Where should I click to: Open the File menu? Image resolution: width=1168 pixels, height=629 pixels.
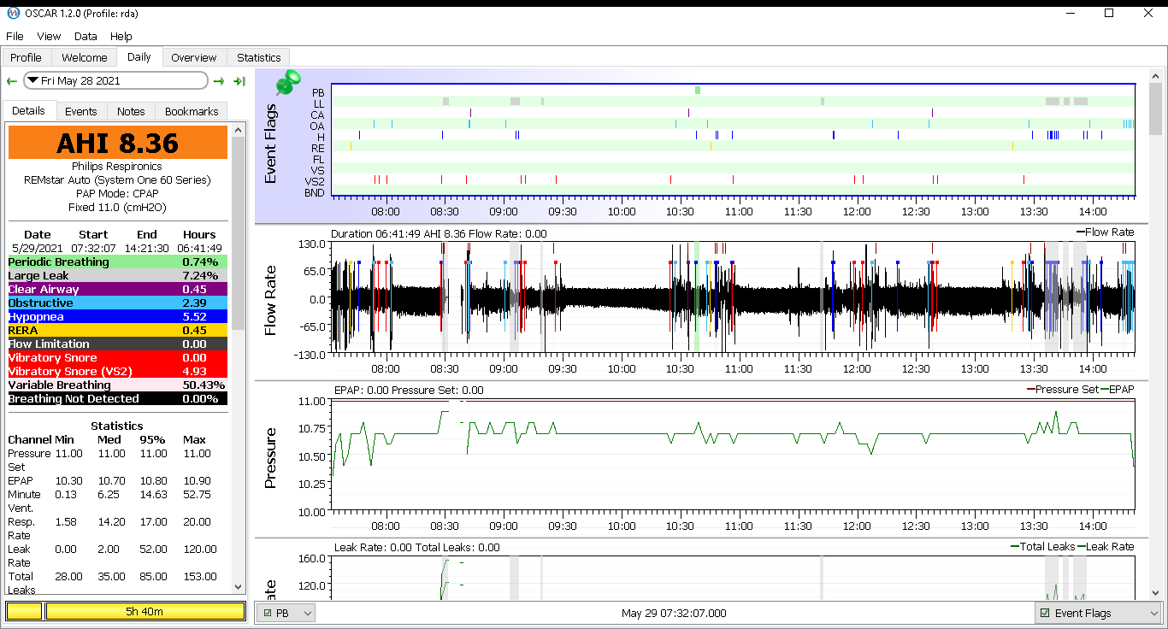coord(15,37)
